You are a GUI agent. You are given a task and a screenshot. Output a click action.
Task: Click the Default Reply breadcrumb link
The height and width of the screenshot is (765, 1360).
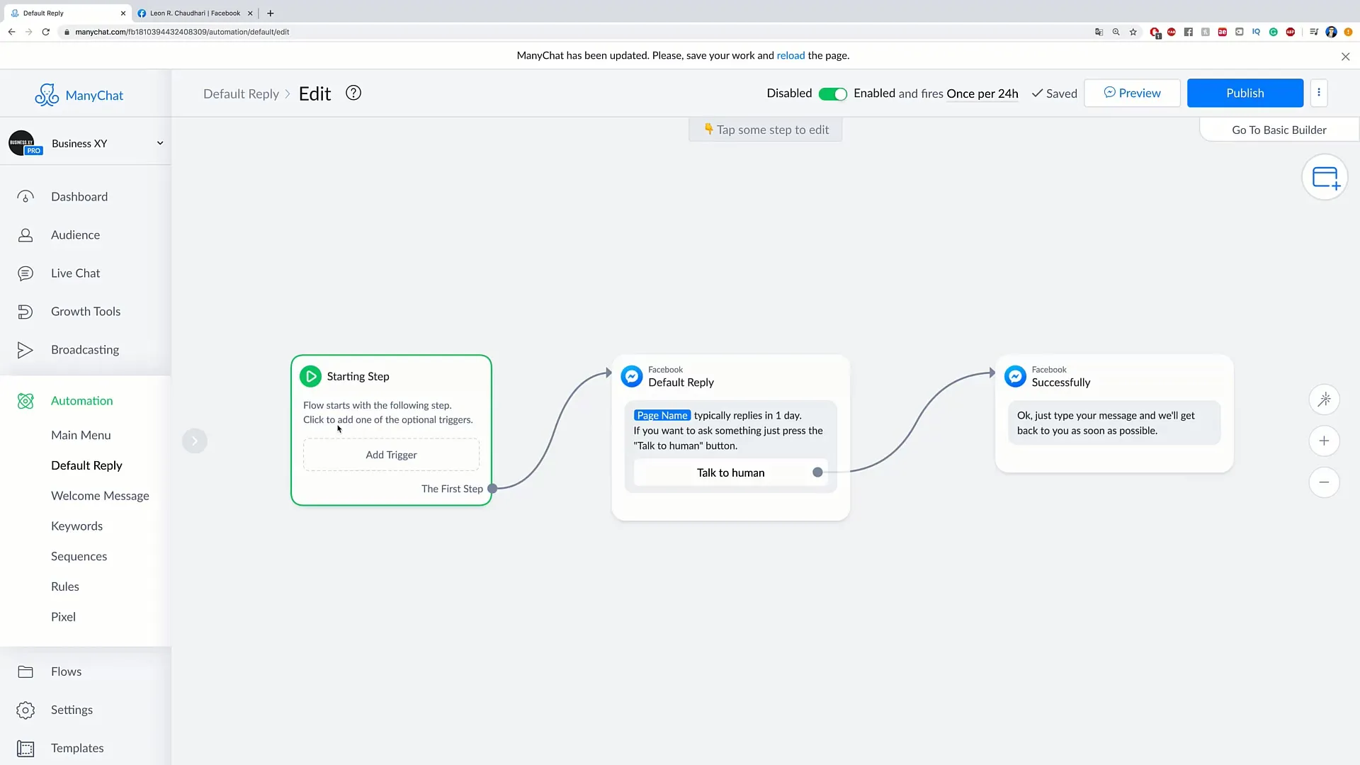[x=241, y=93]
